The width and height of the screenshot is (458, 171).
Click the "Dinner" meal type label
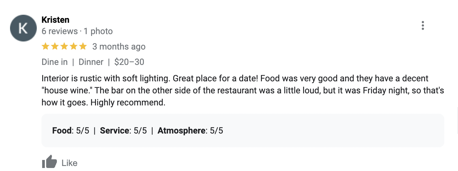pos(91,62)
